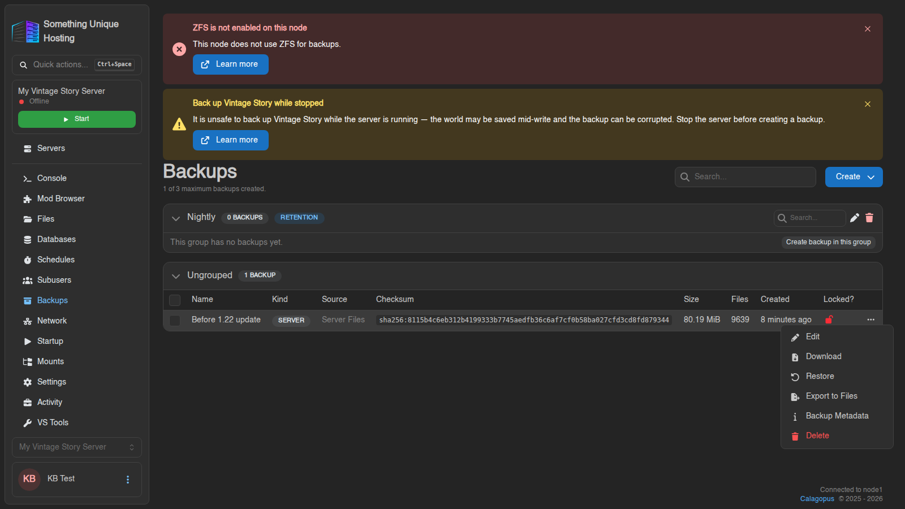The height and width of the screenshot is (509, 905).
Task: Open Databases page
Action: click(x=77, y=239)
